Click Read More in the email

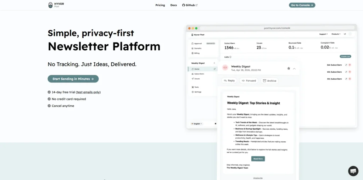(x=258, y=159)
